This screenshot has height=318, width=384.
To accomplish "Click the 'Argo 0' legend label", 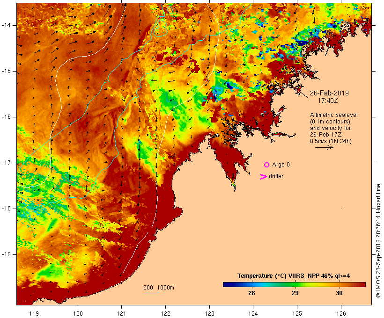I will click(281, 165).
